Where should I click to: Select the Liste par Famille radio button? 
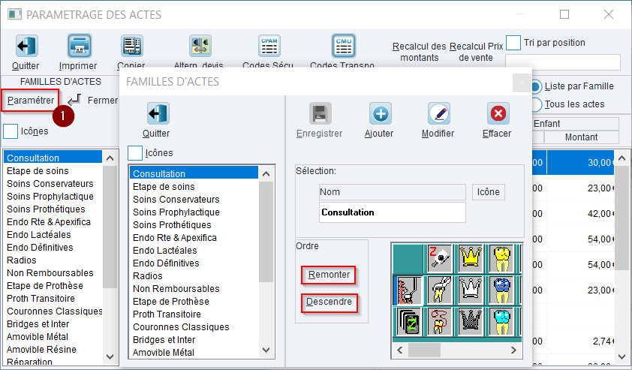pos(536,86)
